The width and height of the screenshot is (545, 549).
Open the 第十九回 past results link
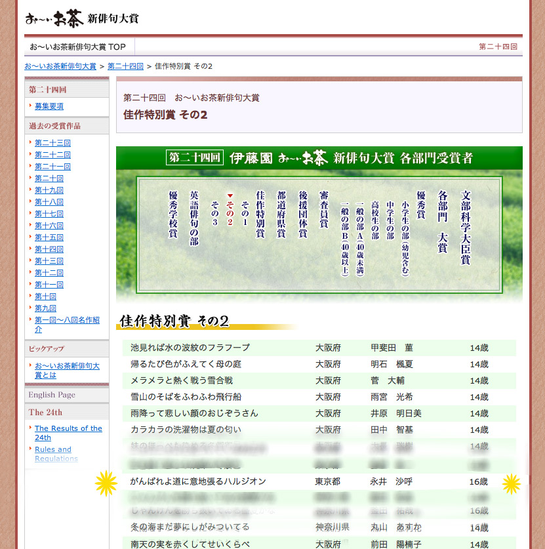pos(49,190)
